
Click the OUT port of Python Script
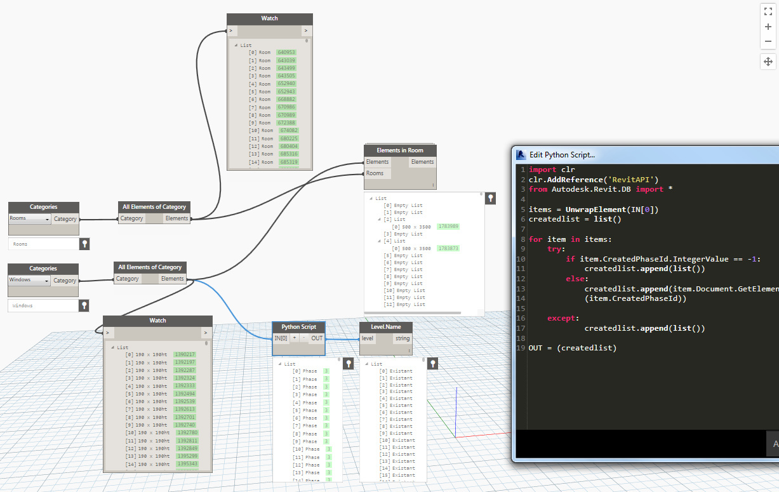(x=317, y=338)
